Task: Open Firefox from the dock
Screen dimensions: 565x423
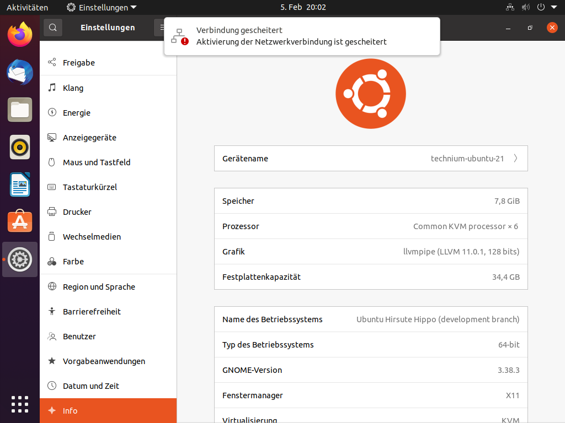Action: (20, 35)
